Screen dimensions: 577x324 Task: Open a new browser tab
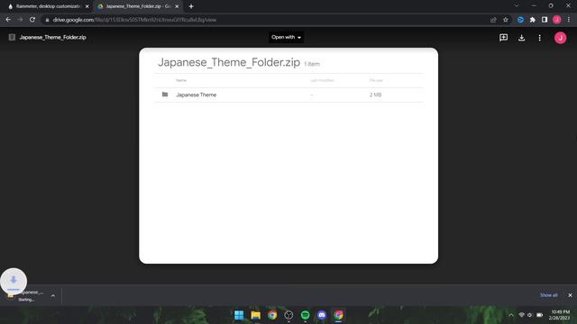tap(191, 6)
